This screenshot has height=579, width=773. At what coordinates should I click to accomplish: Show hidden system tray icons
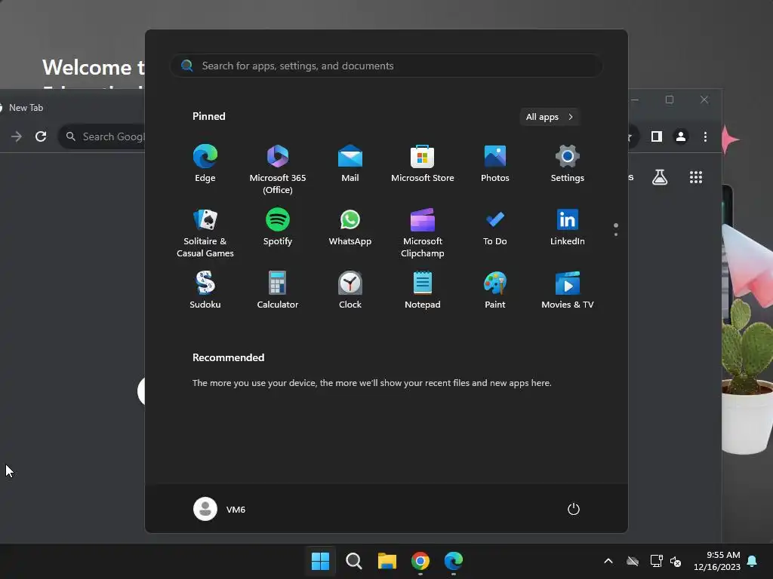pyautogui.click(x=608, y=561)
